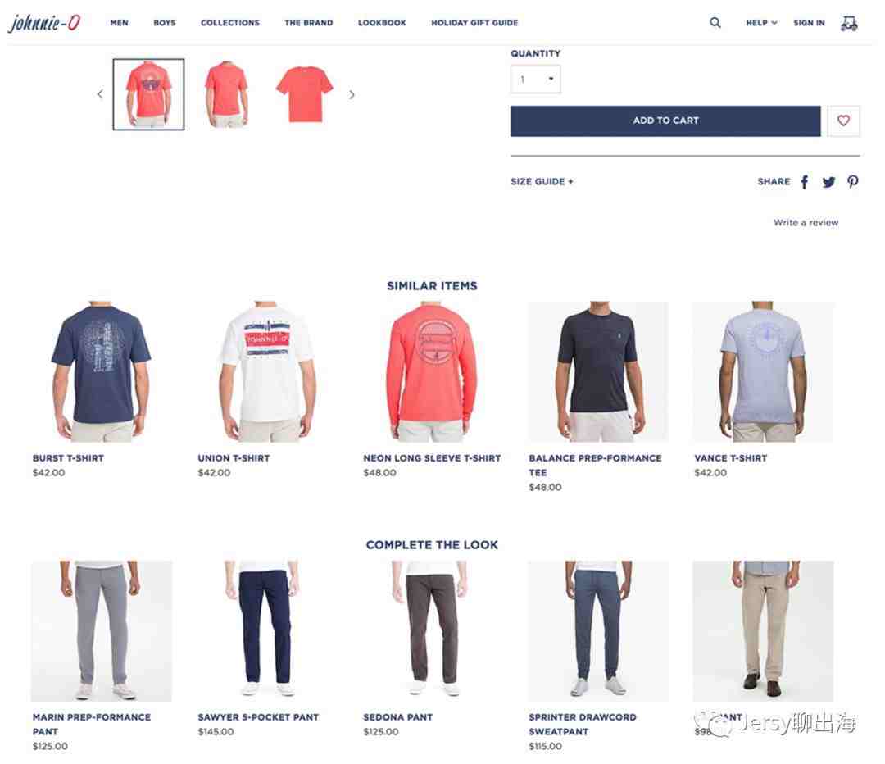This screenshot has width=885, height=764.
Task: Expand the Size Guide section
Action: 542,181
